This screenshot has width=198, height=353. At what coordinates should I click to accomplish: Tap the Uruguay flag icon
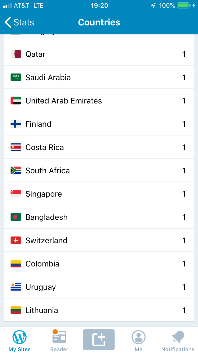click(x=16, y=287)
